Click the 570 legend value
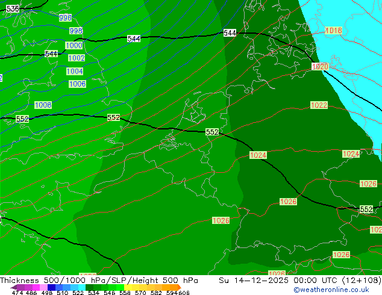This screenshot has width=382, height=295. click(140, 293)
